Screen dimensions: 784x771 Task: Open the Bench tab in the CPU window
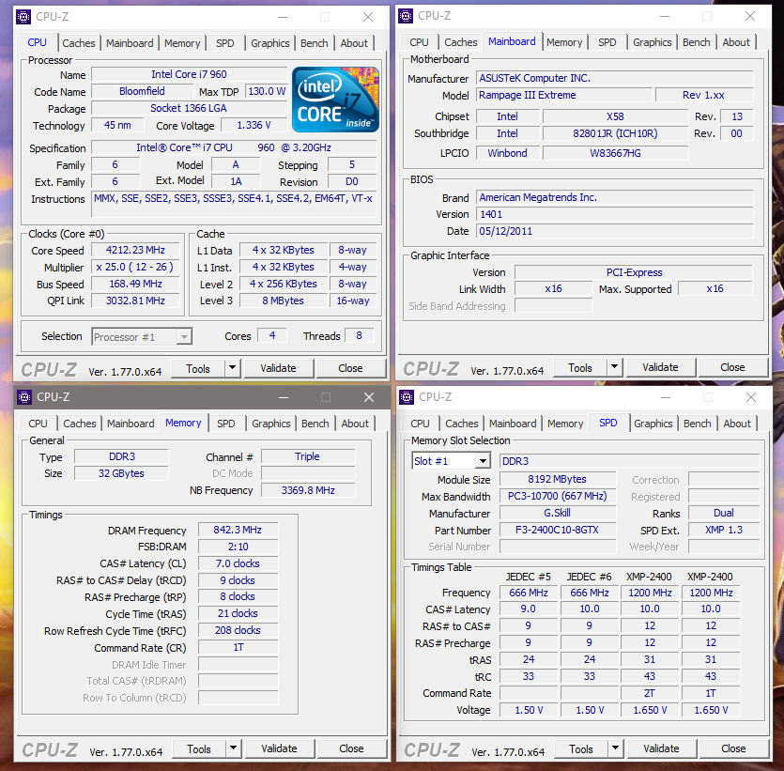tap(314, 43)
